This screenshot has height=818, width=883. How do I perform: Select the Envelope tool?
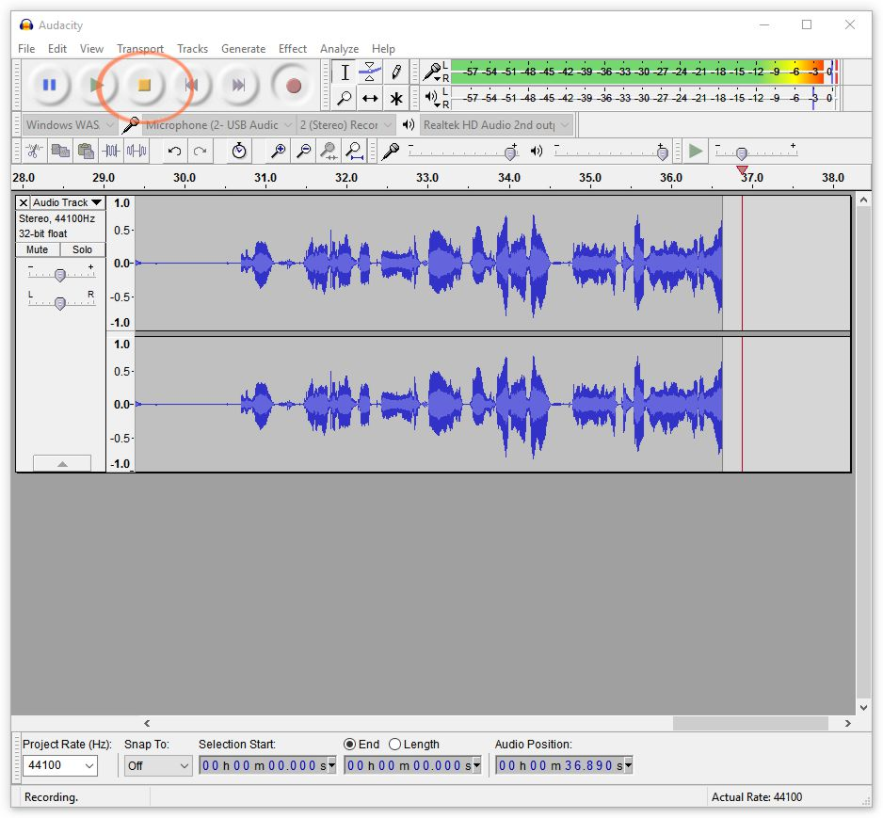[369, 72]
